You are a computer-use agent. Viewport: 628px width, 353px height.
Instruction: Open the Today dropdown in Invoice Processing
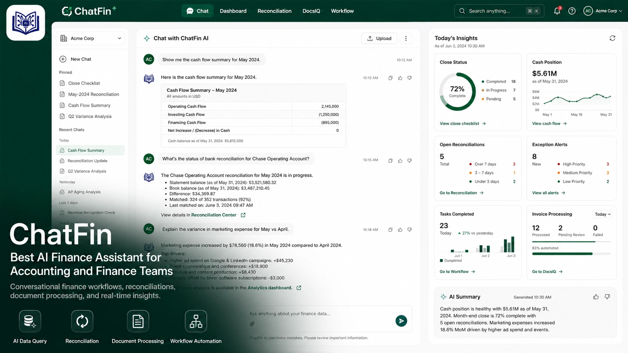point(602,214)
